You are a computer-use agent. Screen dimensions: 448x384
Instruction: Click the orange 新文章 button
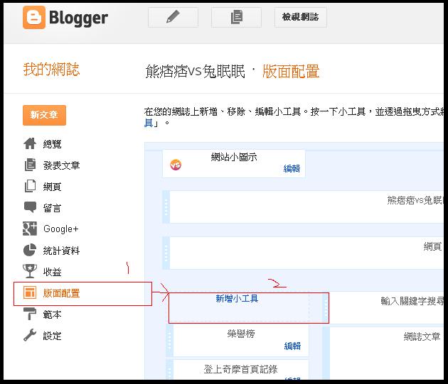click(x=44, y=115)
